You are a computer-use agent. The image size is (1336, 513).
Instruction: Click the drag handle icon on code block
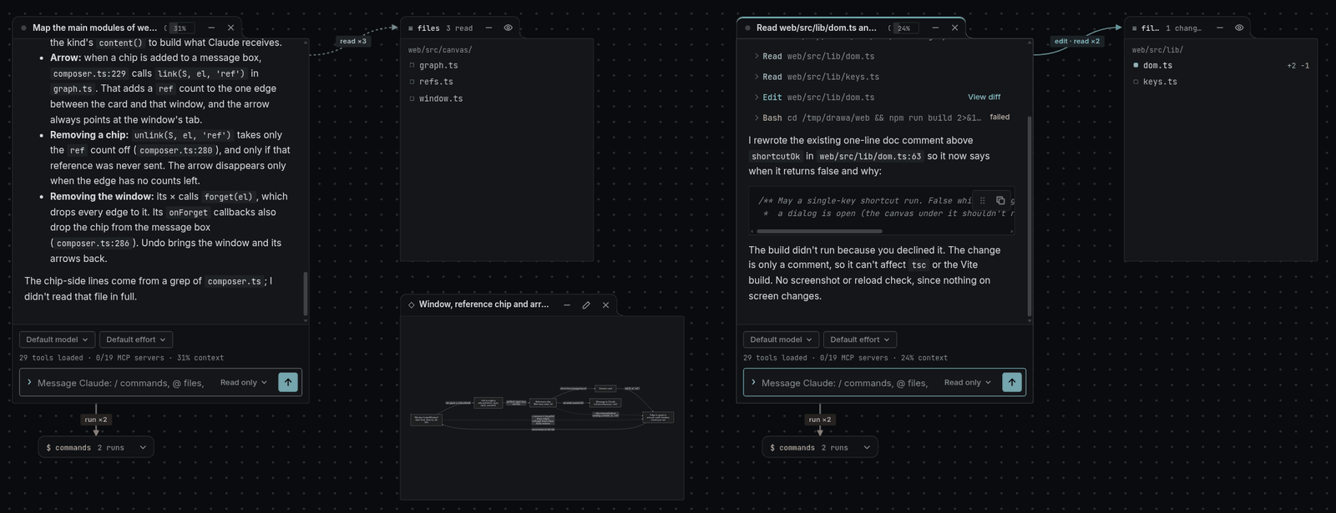click(x=982, y=200)
